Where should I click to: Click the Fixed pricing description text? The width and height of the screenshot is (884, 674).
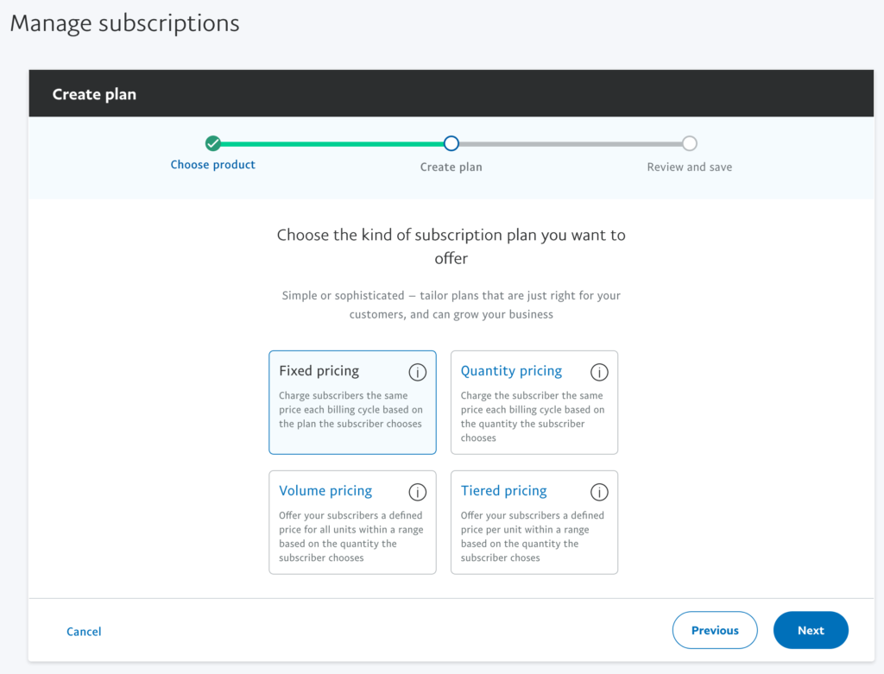click(350, 410)
